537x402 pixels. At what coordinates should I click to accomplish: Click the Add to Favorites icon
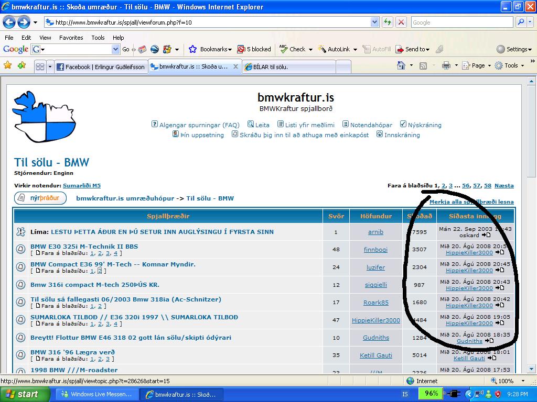[x=22, y=65]
